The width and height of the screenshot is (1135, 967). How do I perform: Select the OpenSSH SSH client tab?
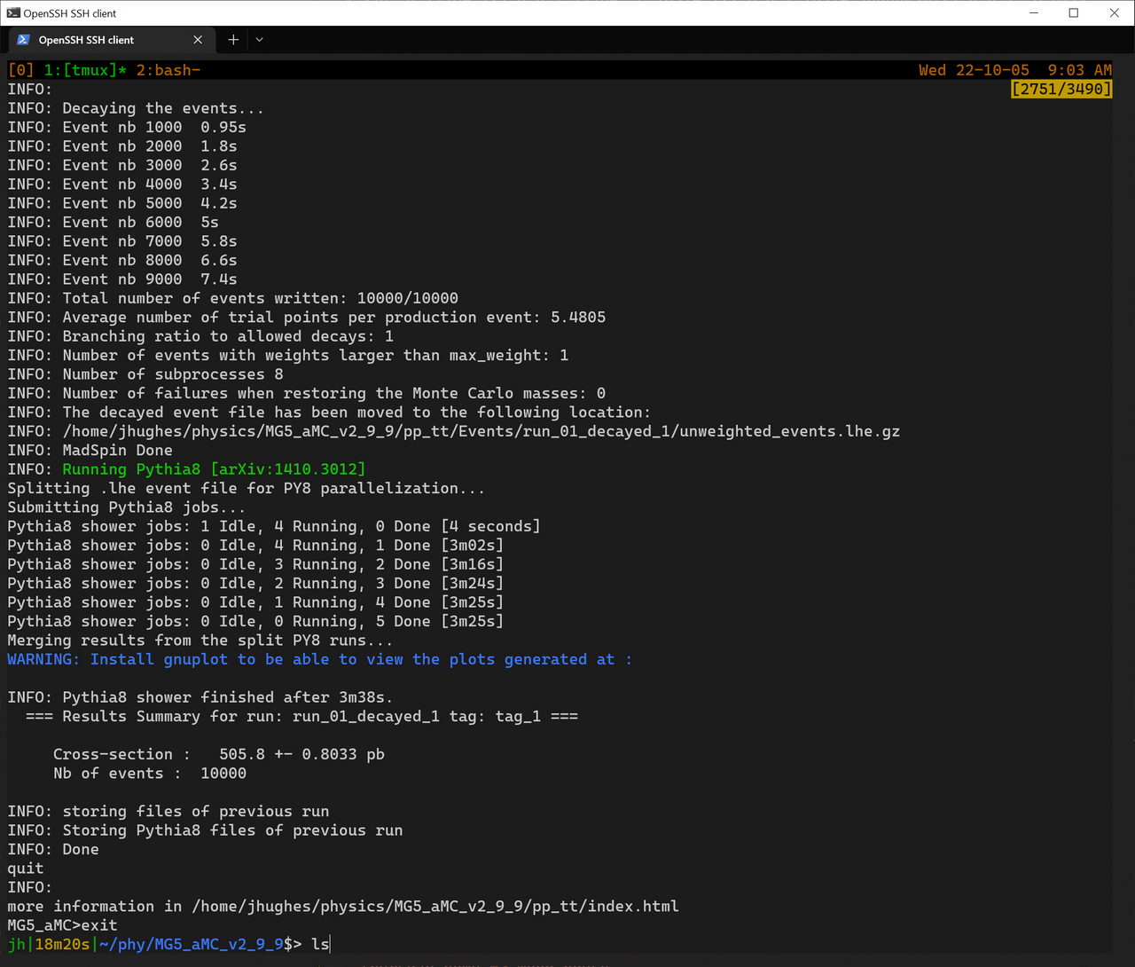(110, 40)
